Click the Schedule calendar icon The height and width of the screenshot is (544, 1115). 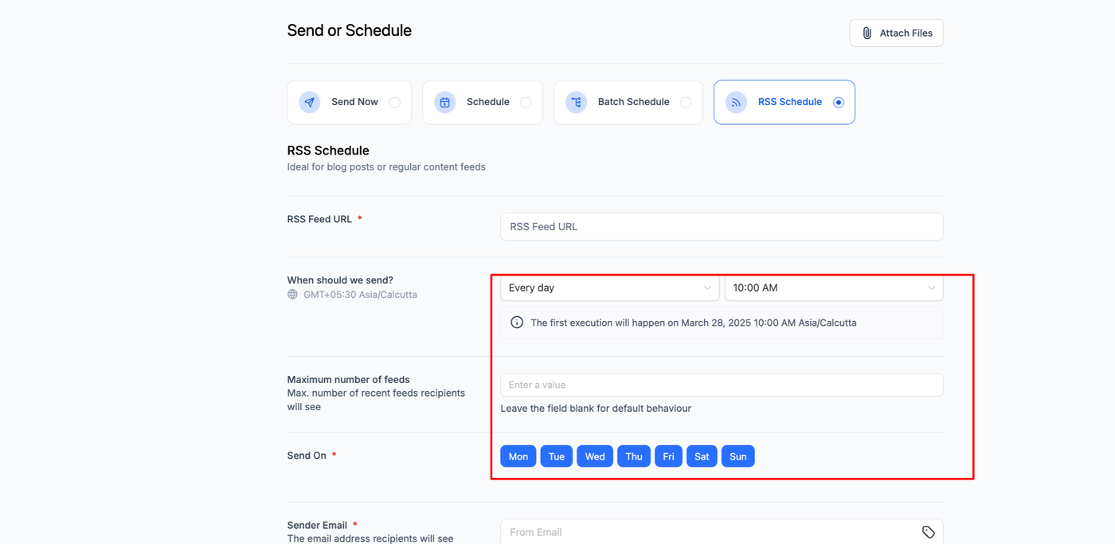pyautogui.click(x=445, y=102)
